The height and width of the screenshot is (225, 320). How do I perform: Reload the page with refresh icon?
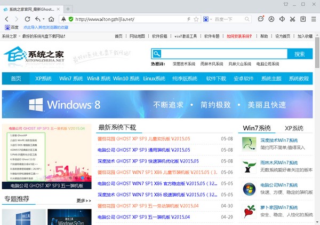click(27, 19)
